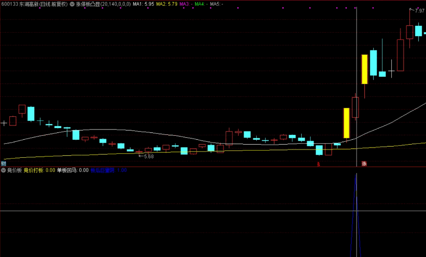This screenshot has height=257, width=426.
Task: Select the second yellow limit-up candlestick
Action: [364, 69]
